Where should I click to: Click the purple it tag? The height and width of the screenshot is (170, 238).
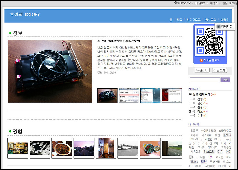click(210, 157)
